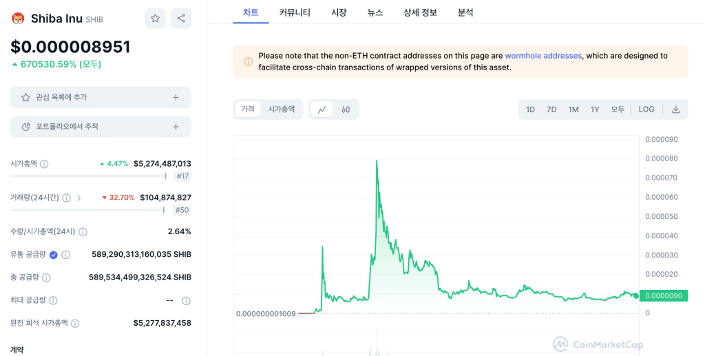This screenshot has width=705, height=356.
Task: Open the share button
Action: pos(181,19)
